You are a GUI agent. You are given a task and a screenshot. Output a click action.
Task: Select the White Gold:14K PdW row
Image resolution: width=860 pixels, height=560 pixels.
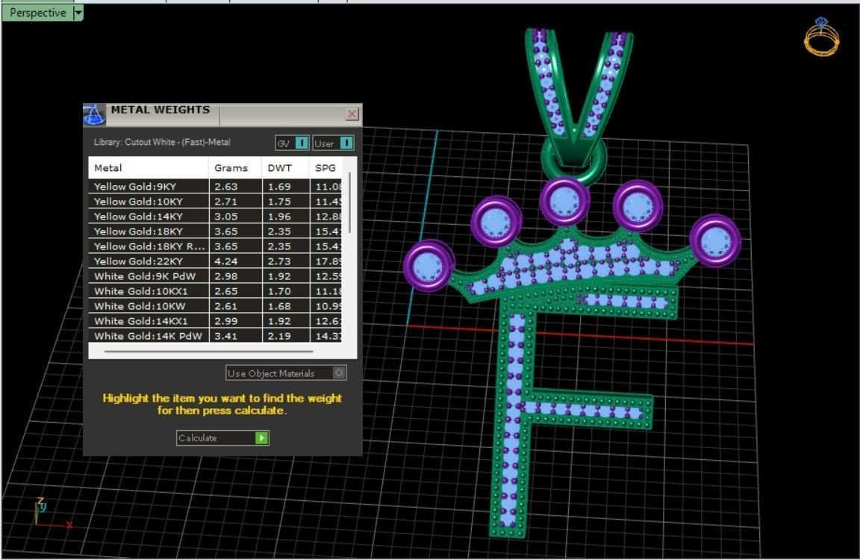215,335
